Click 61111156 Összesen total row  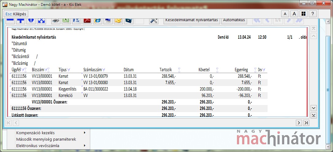[139, 109]
